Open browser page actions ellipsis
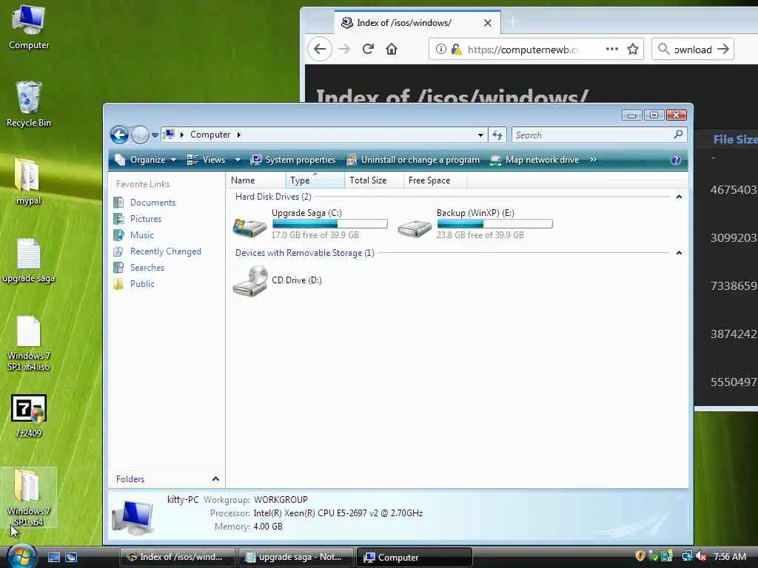This screenshot has height=568, width=758. (612, 49)
